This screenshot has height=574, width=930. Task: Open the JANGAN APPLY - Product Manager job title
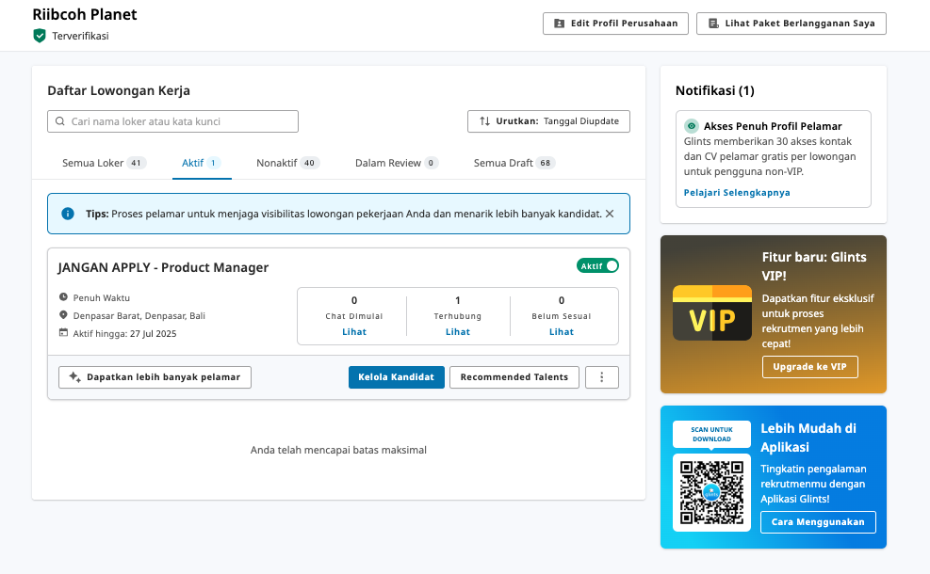[x=163, y=268]
